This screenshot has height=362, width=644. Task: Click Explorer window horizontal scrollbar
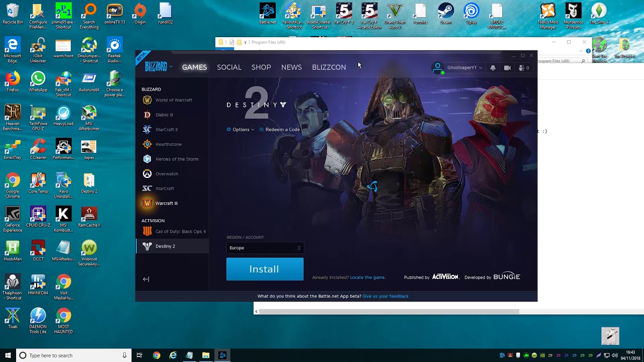pyautogui.click(x=389, y=312)
